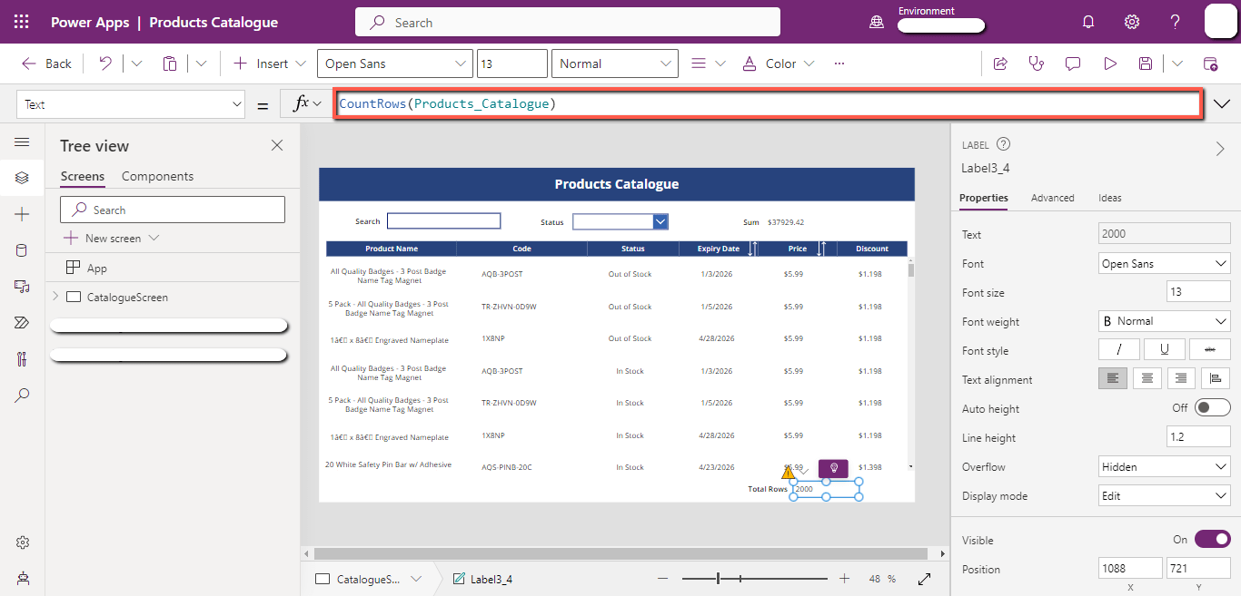The image size is (1241, 596).
Task: Click the publish icon
Action: click(1210, 64)
